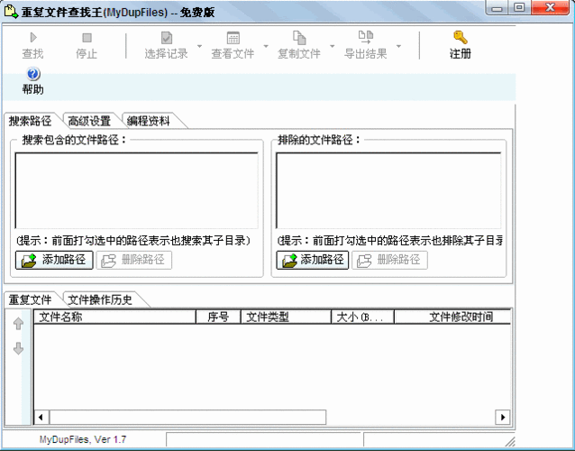Open the 注册 key icon
The width and height of the screenshot is (575, 451).
coord(461,37)
